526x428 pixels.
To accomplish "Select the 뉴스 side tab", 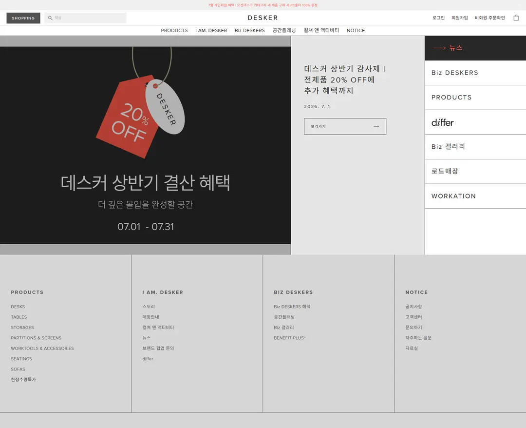I will (475, 48).
